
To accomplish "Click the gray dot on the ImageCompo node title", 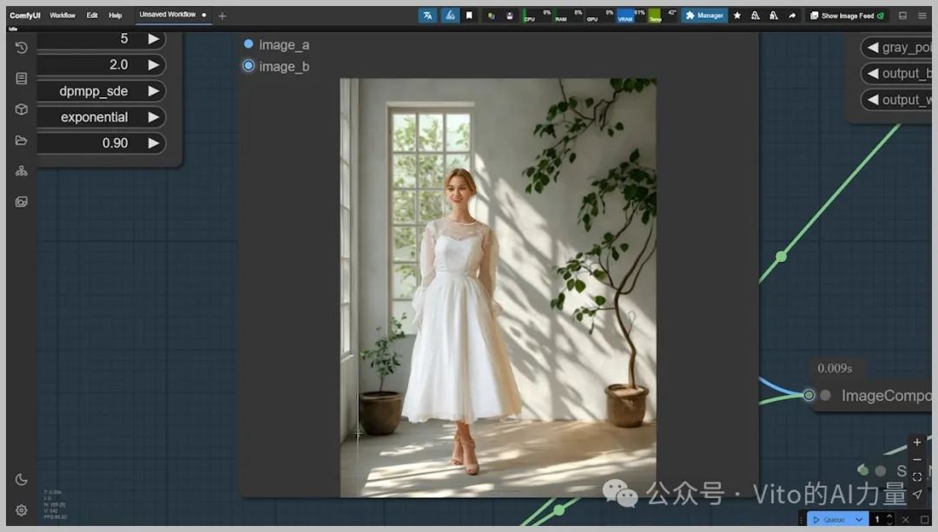I will 826,395.
